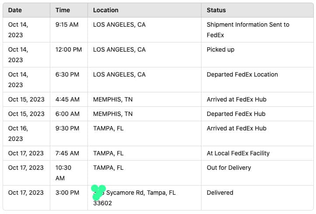Click the Time column header
The image size is (316, 214).
[x=63, y=10]
